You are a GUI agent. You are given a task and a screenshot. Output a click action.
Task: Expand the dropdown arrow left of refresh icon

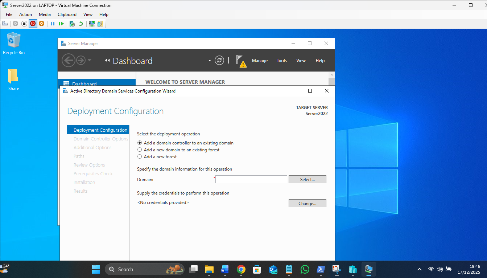(210, 61)
